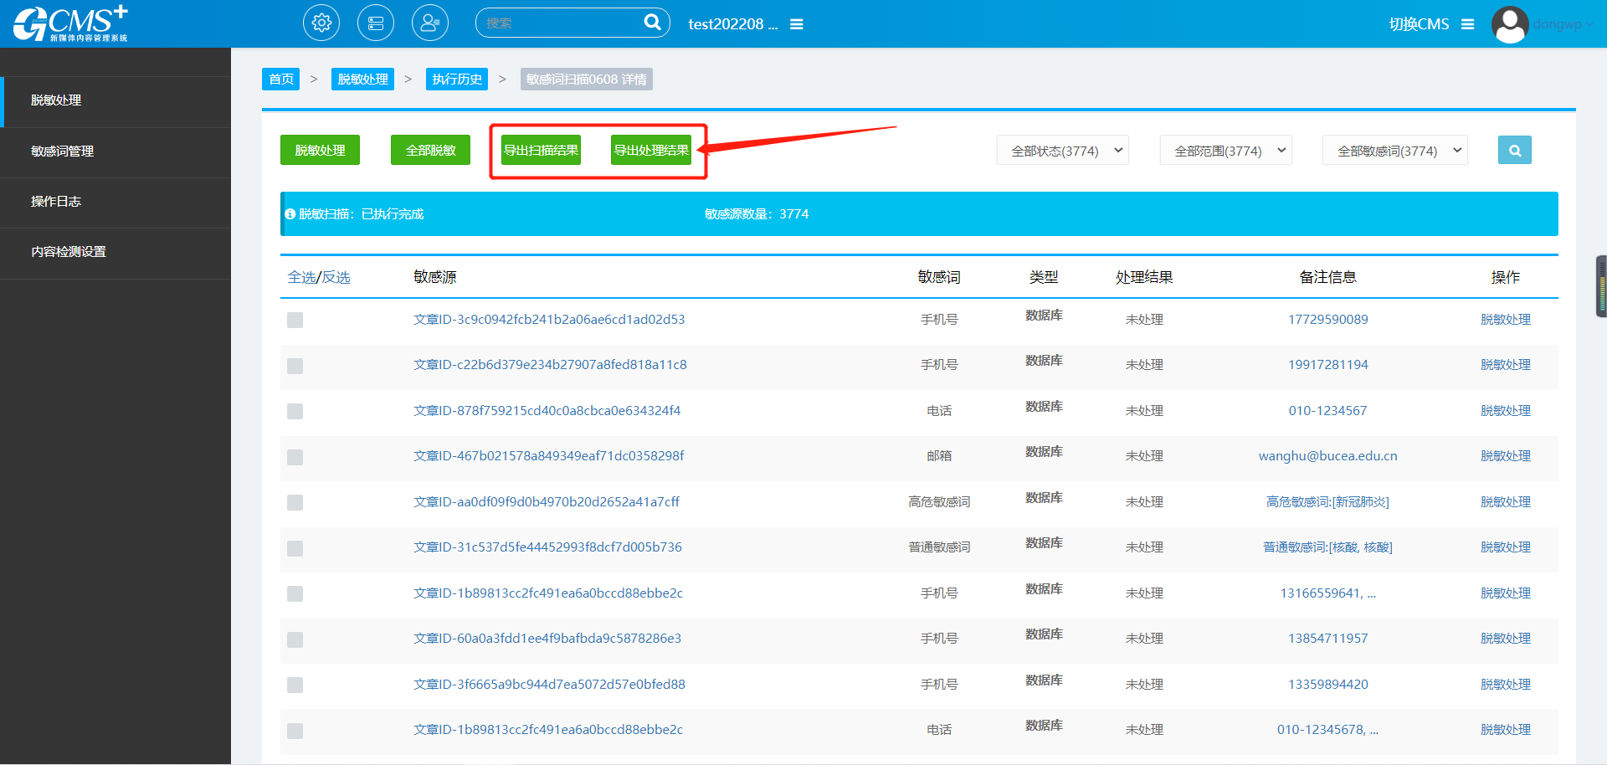Open hamburger menu beside 切换CMS
1607x765 pixels.
(1467, 24)
